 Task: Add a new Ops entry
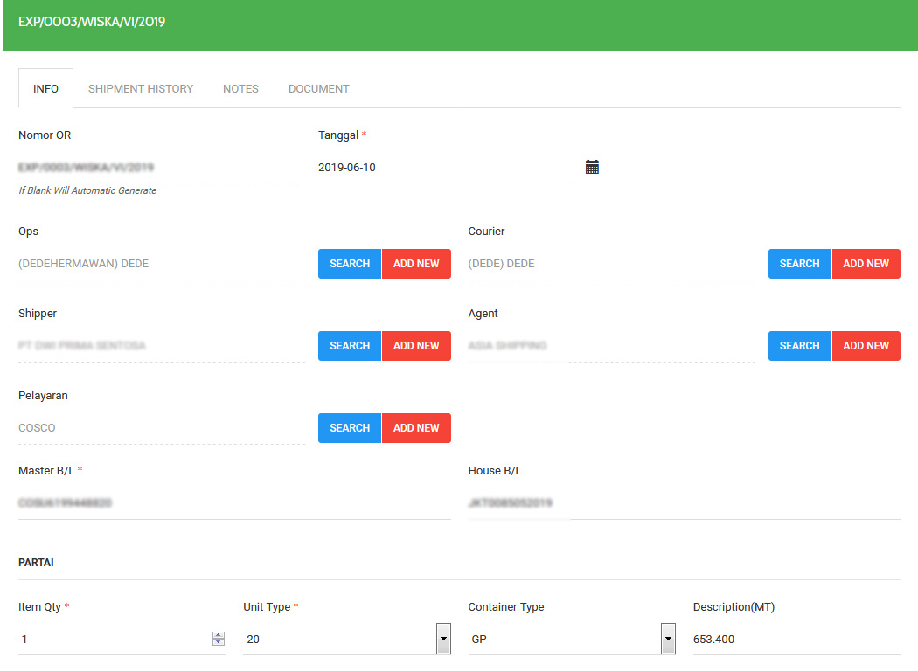pos(416,264)
